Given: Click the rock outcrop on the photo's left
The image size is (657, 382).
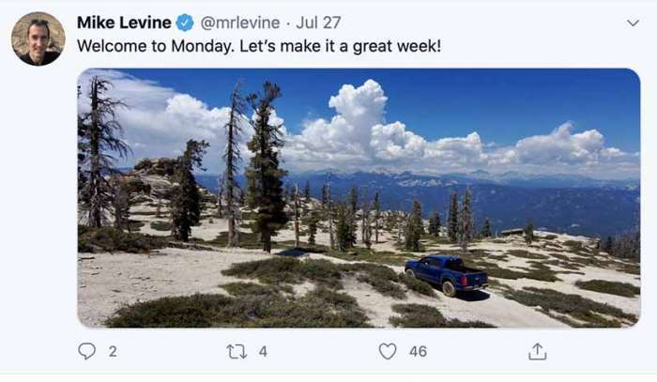Looking at the screenshot, I should point(155,174).
